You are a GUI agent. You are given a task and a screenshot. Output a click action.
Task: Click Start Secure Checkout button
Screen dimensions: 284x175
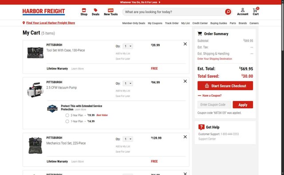225,86
